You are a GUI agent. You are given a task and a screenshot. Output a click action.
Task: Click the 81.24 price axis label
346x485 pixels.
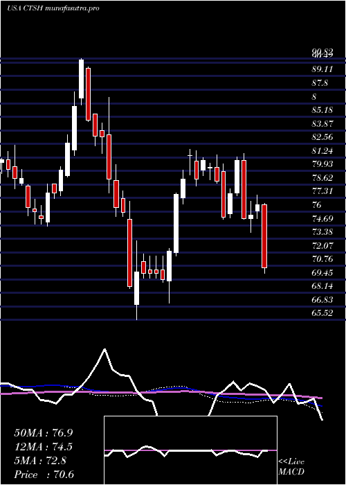coord(322,151)
